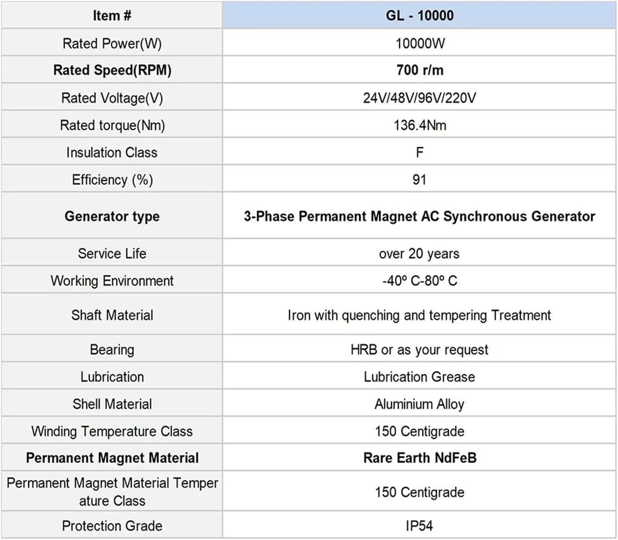618x540 pixels.
Task: Select the 'GL - 10000' header cell
Action: [x=420, y=16]
